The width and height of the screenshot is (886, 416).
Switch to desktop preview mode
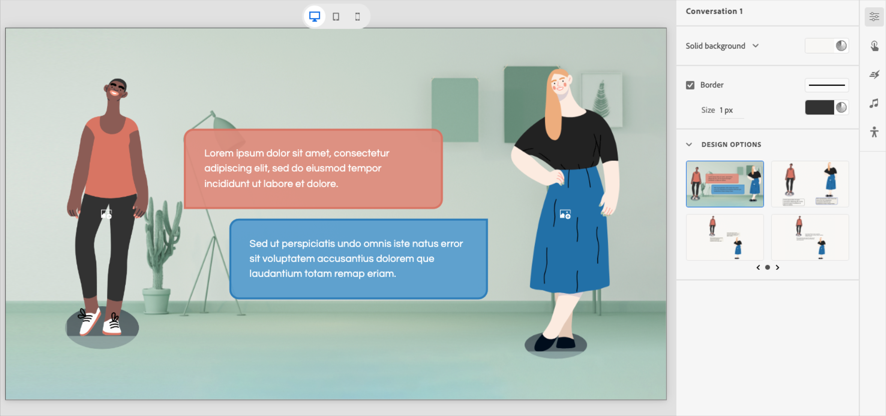(x=314, y=16)
